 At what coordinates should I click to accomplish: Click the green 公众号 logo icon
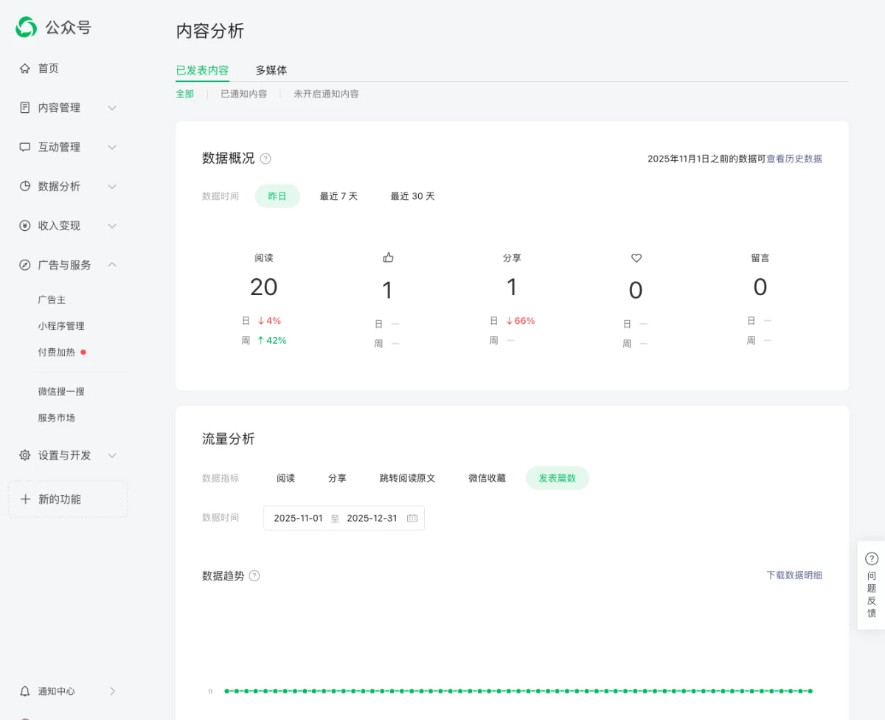point(27,27)
